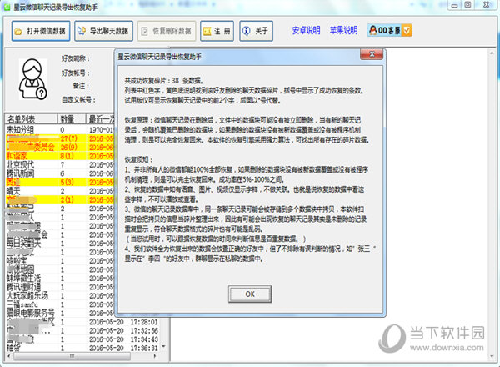Image resolution: width=500 pixels, height=367 pixels.
Task: Minimize the main application window
Action: pos(455,5)
